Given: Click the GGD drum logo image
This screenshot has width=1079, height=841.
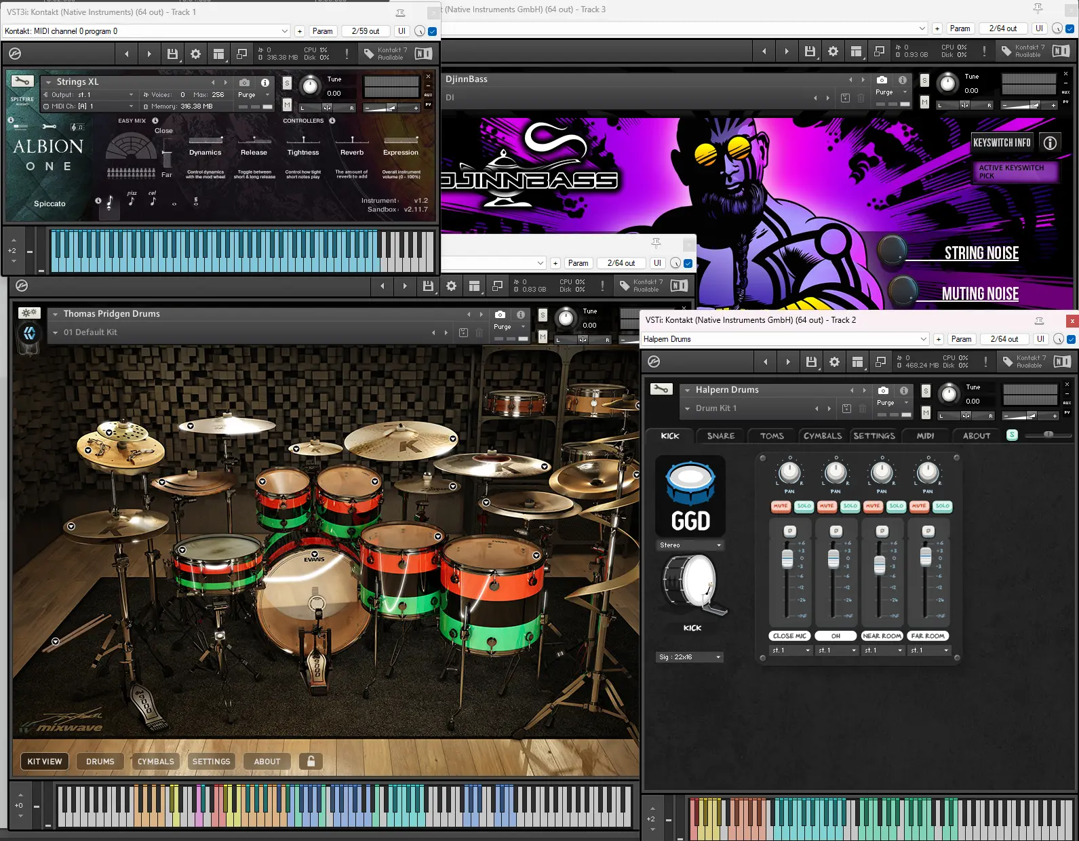Looking at the screenshot, I should pyautogui.click(x=690, y=496).
